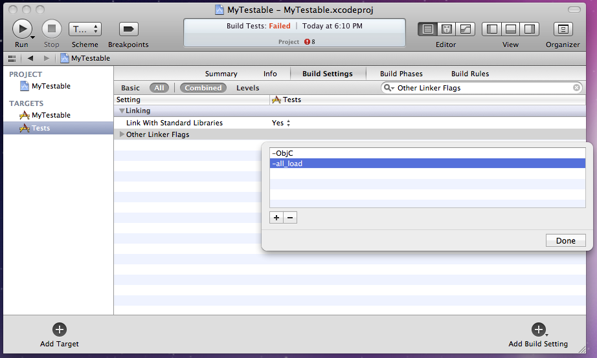Select the Assistant editor icon
Screen dimensions: 597x358
coord(447,29)
